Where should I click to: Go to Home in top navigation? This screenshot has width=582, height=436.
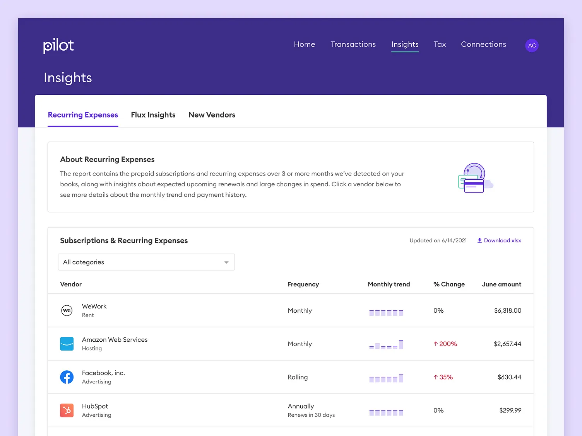(x=305, y=44)
